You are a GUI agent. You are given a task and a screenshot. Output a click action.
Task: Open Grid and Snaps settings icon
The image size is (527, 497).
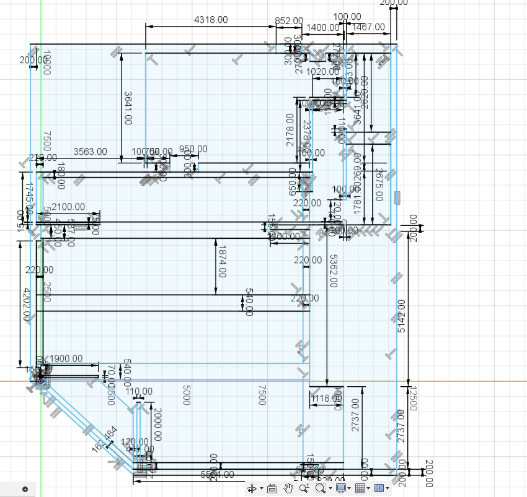click(360, 488)
